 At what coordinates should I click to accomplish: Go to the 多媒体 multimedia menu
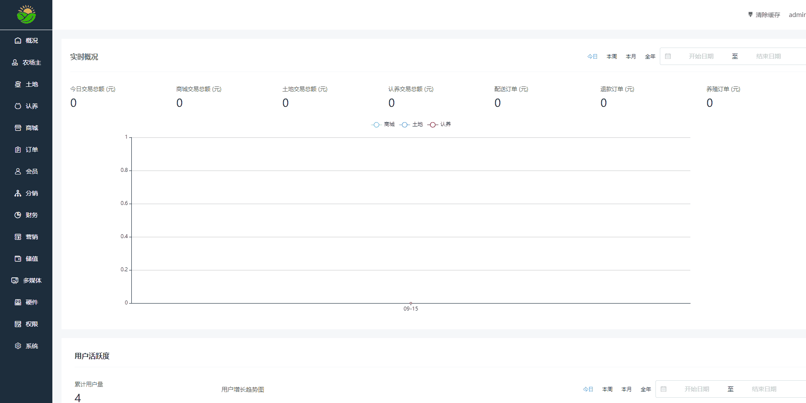coord(26,280)
